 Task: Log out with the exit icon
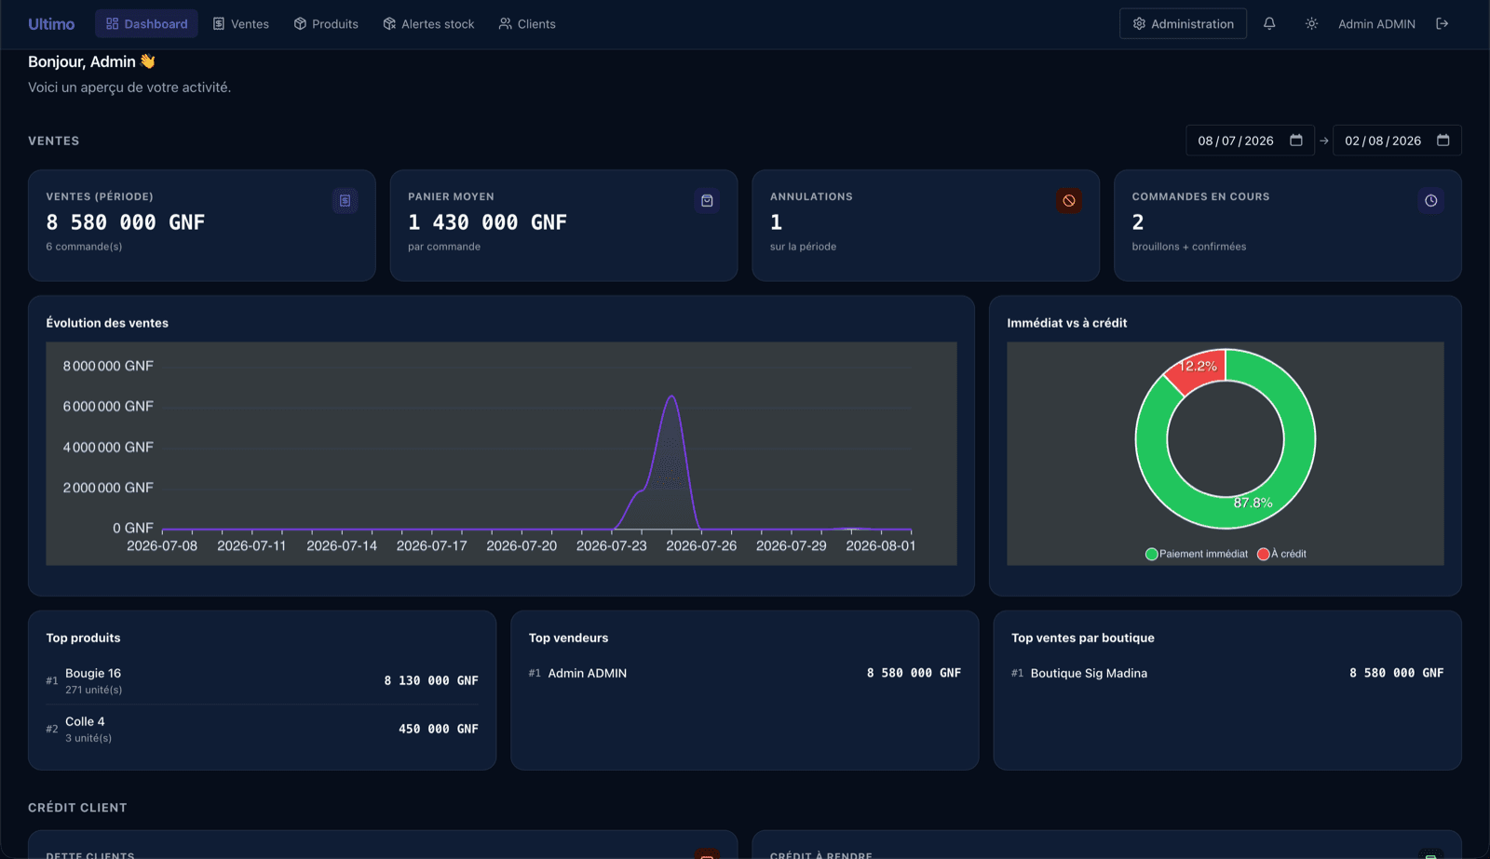1443,24
